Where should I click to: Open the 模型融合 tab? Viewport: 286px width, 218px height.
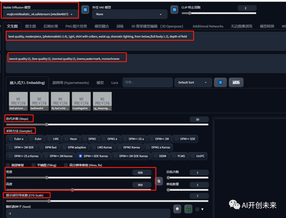pyautogui.click(x=102, y=26)
